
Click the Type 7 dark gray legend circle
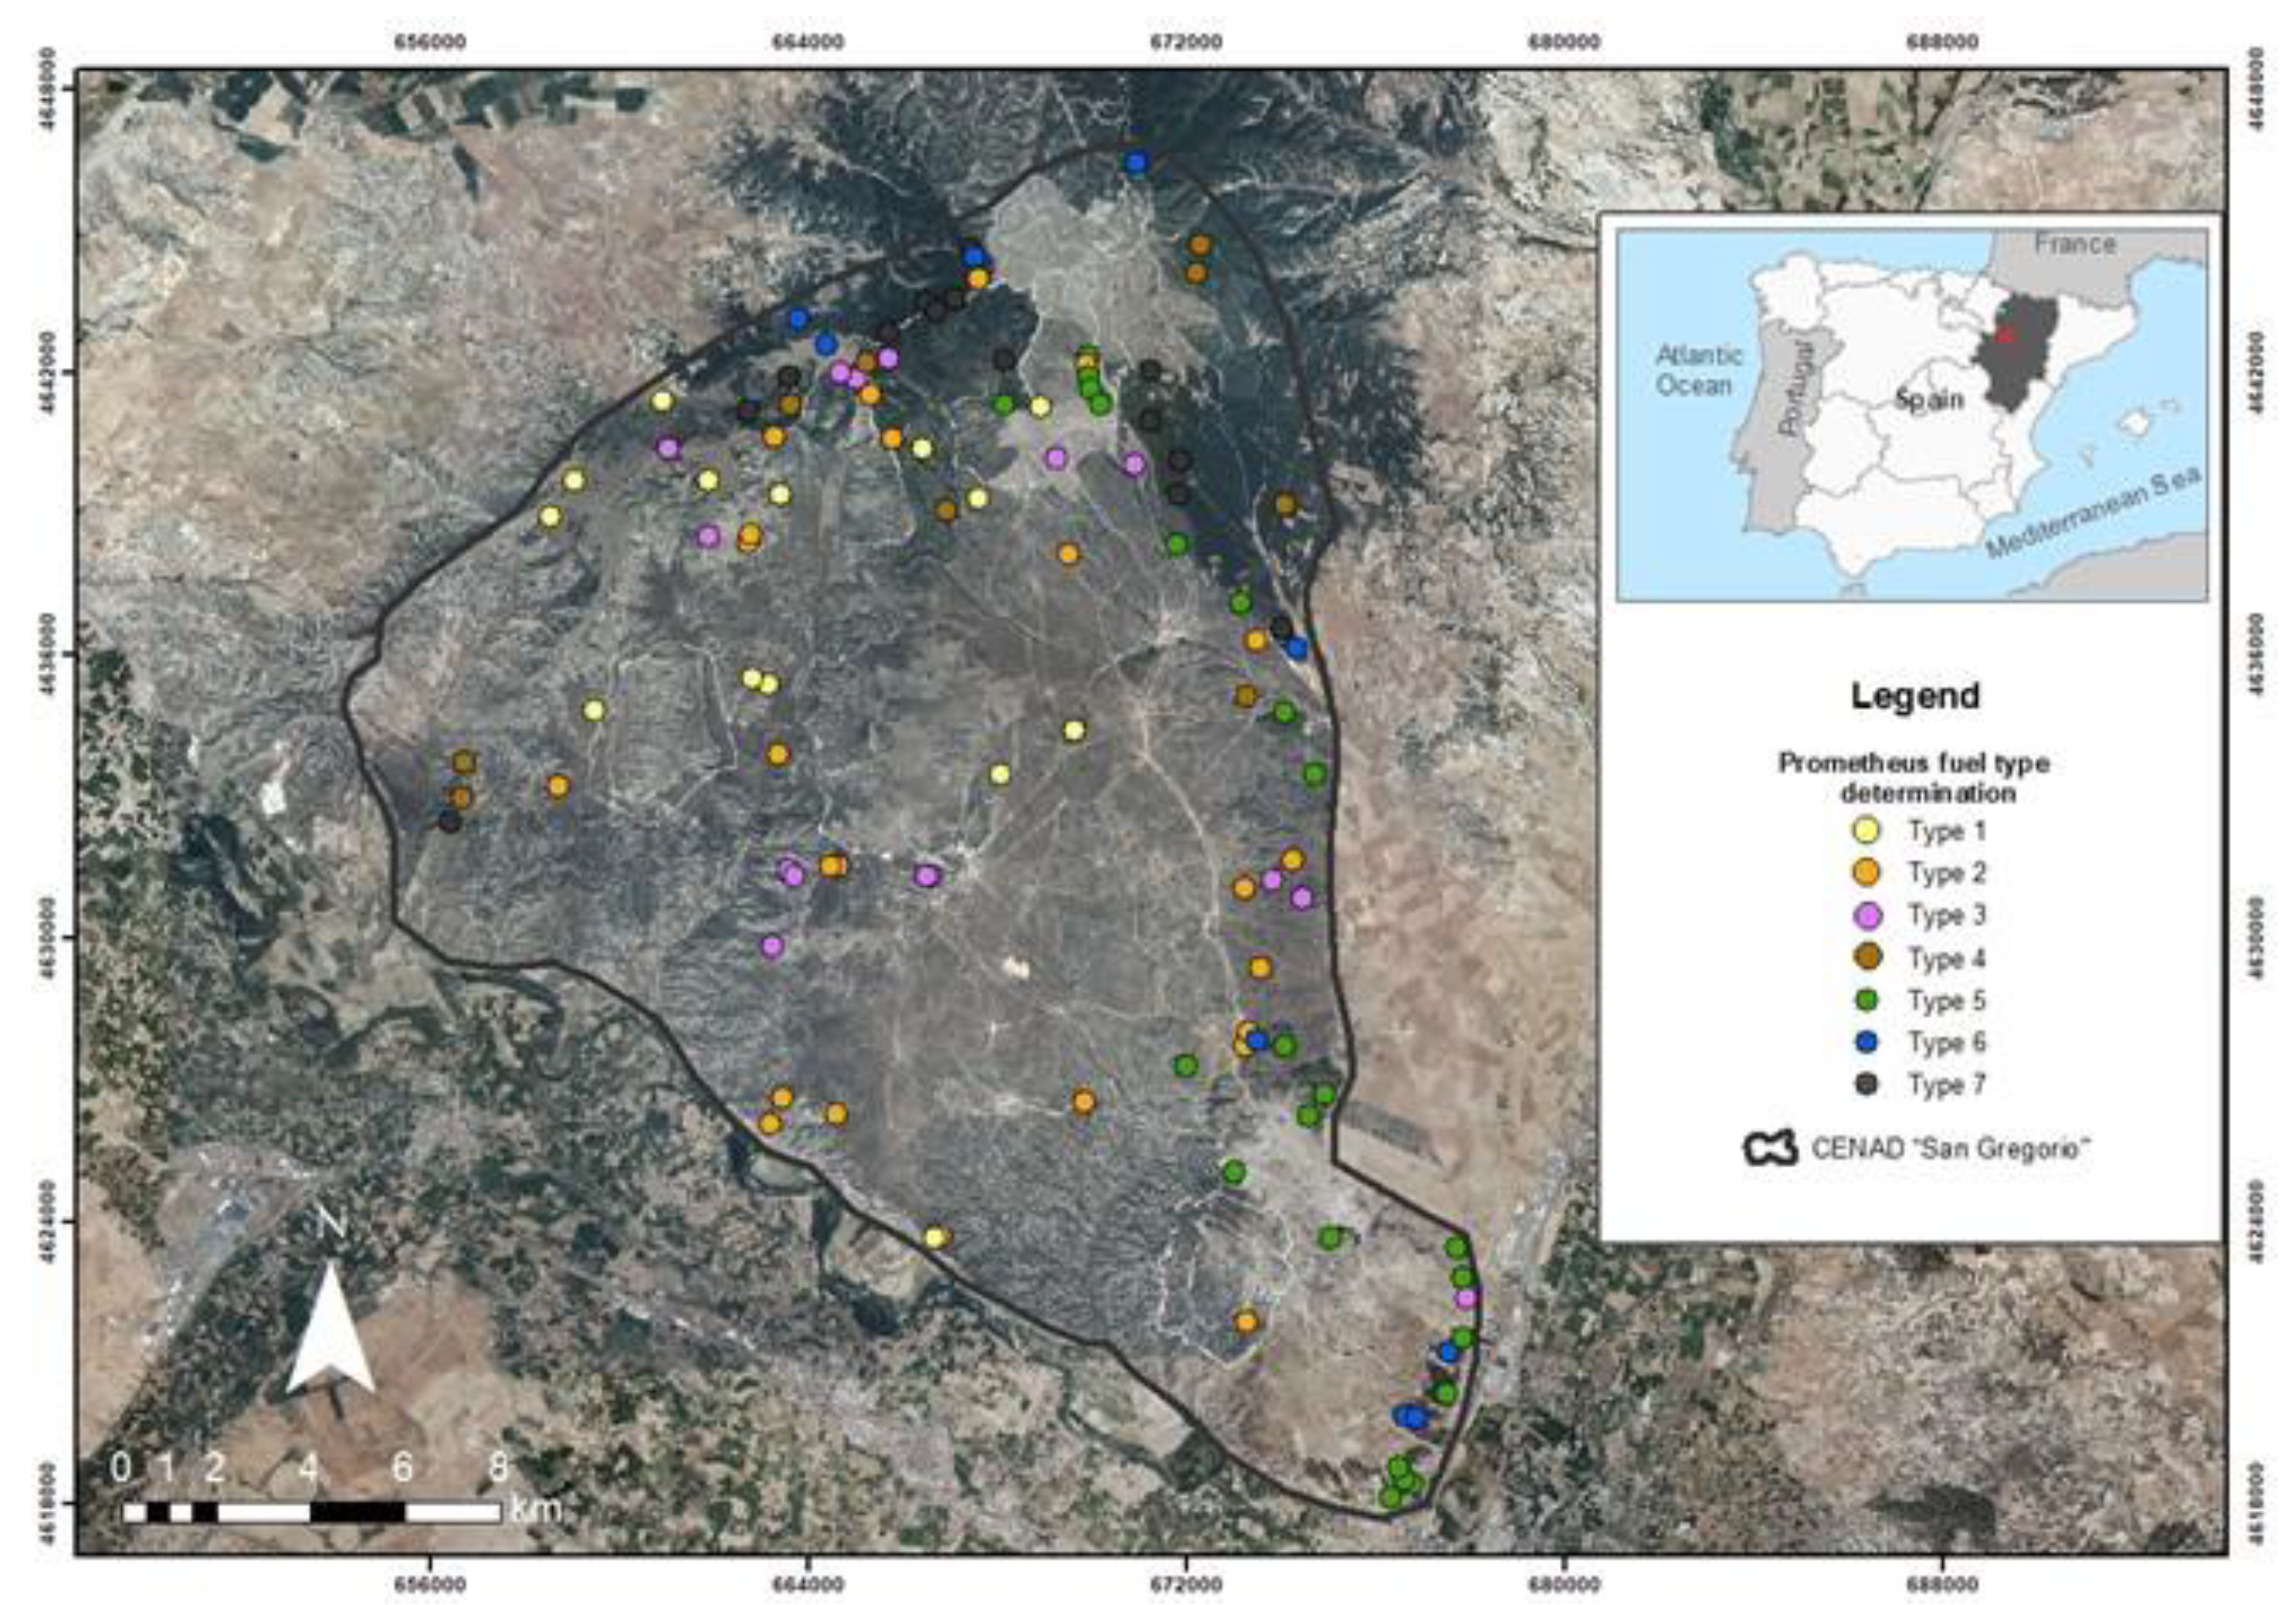coord(1866,1084)
